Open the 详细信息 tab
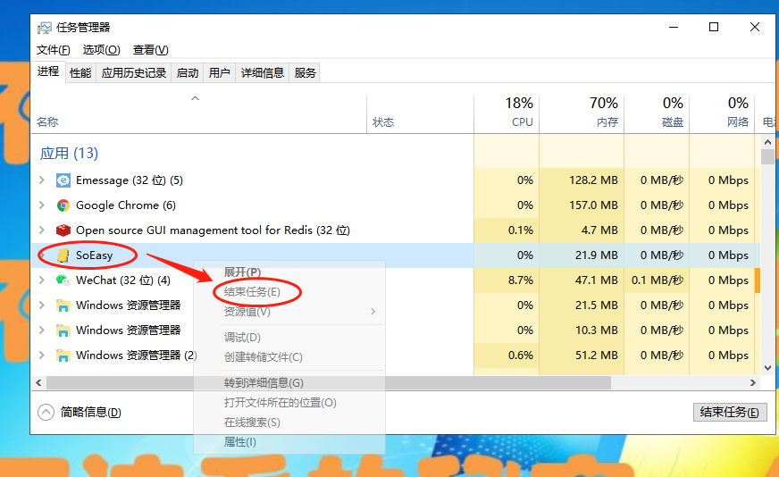 pos(263,73)
